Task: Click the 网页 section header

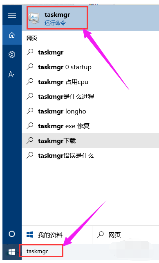Action: point(32,38)
